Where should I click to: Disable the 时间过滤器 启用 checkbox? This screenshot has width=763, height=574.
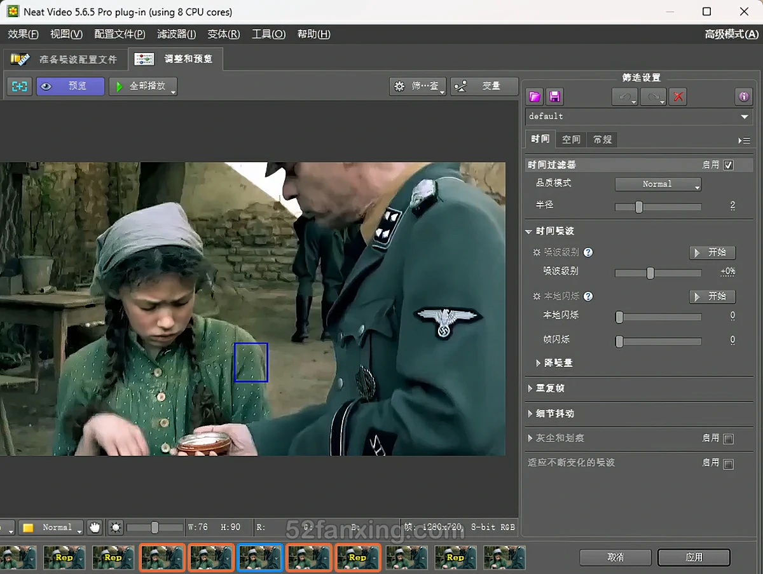(x=729, y=165)
